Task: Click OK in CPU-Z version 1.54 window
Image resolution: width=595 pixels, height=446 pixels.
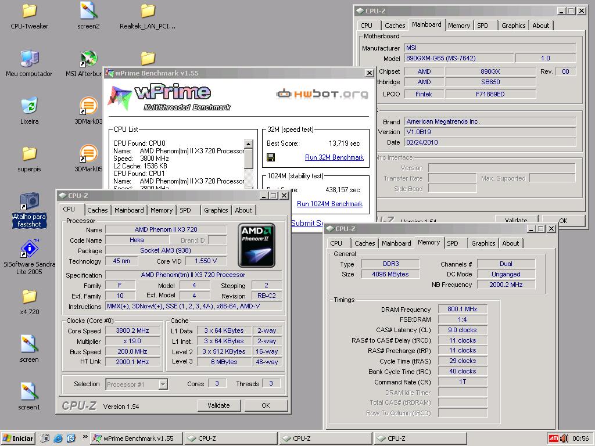Action: coord(266,405)
